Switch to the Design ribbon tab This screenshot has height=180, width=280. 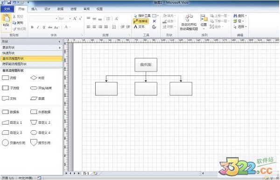click(47, 9)
